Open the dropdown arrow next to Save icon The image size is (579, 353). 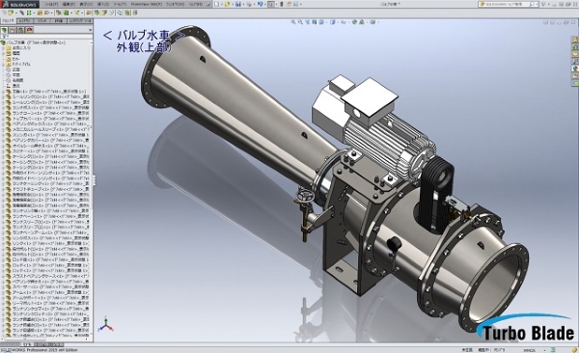[244, 4]
